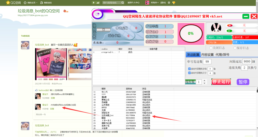Click the red 停止运行 button

pyautogui.click(x=221, y=82)
